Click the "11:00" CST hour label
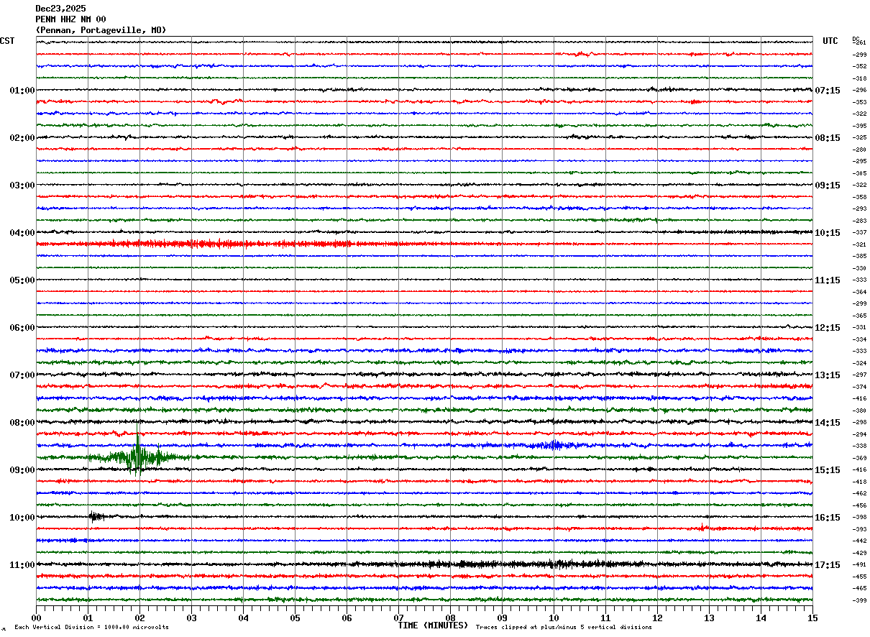The width and height of the screenshot is (870, 637). tap(22, 565)
